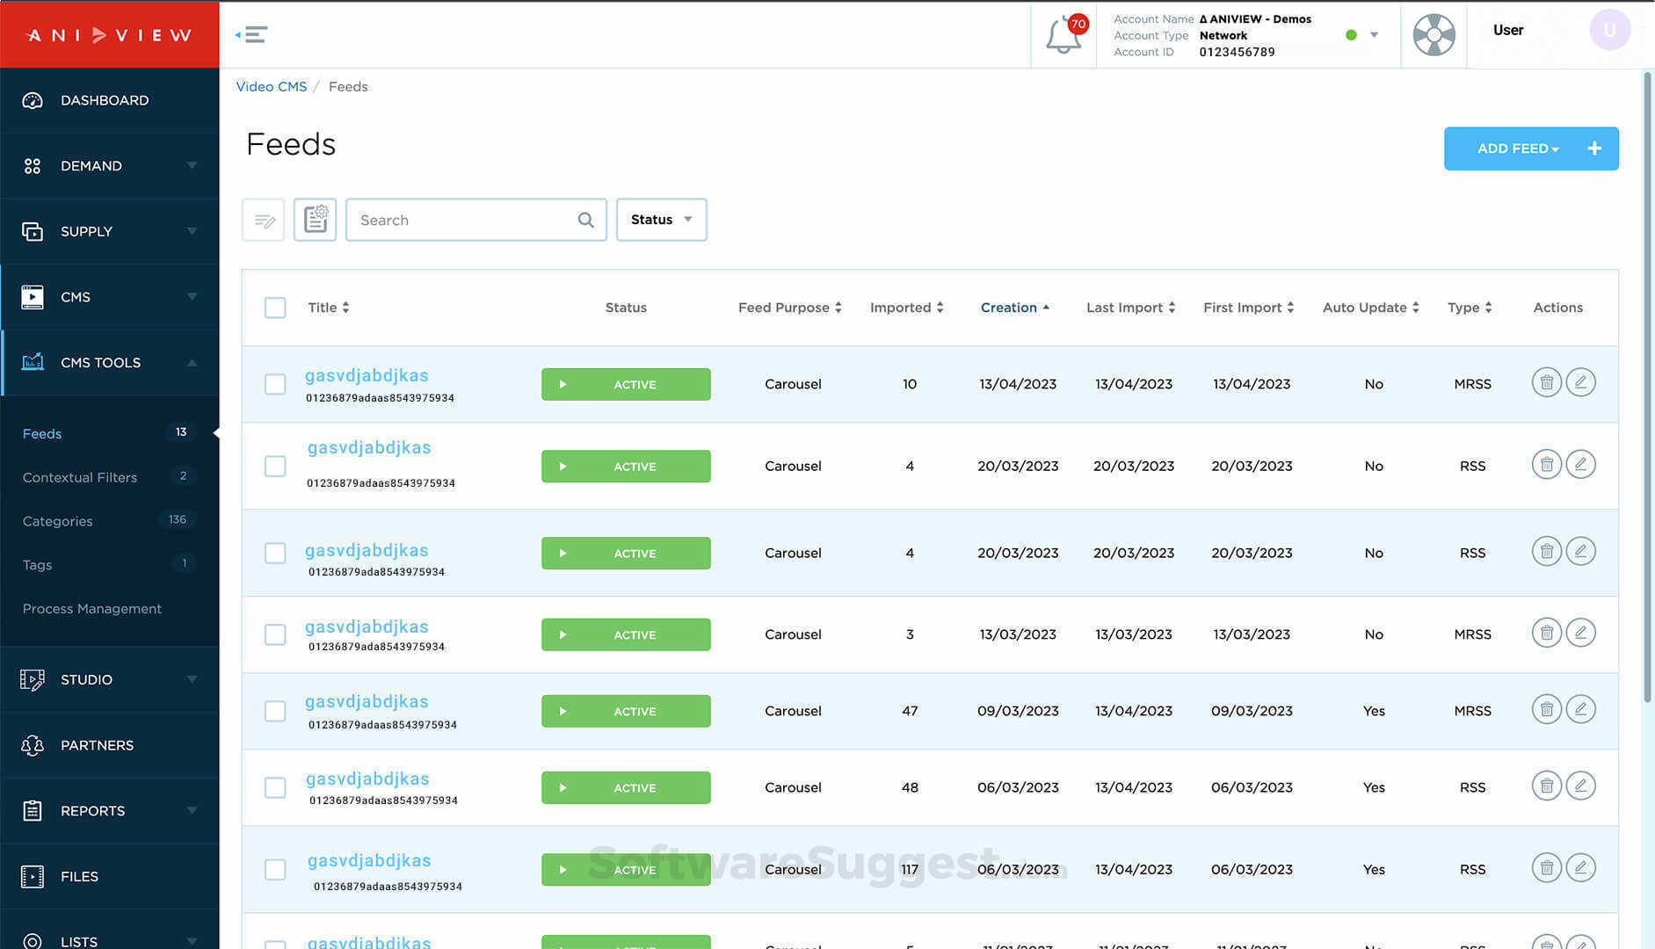Open the Status filter dropdown
Screen dimensions: 1655x949
(661, 220)
